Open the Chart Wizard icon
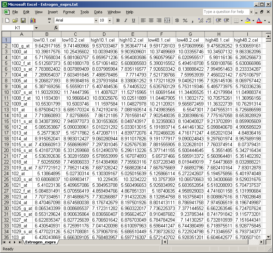 pos(33,20)
